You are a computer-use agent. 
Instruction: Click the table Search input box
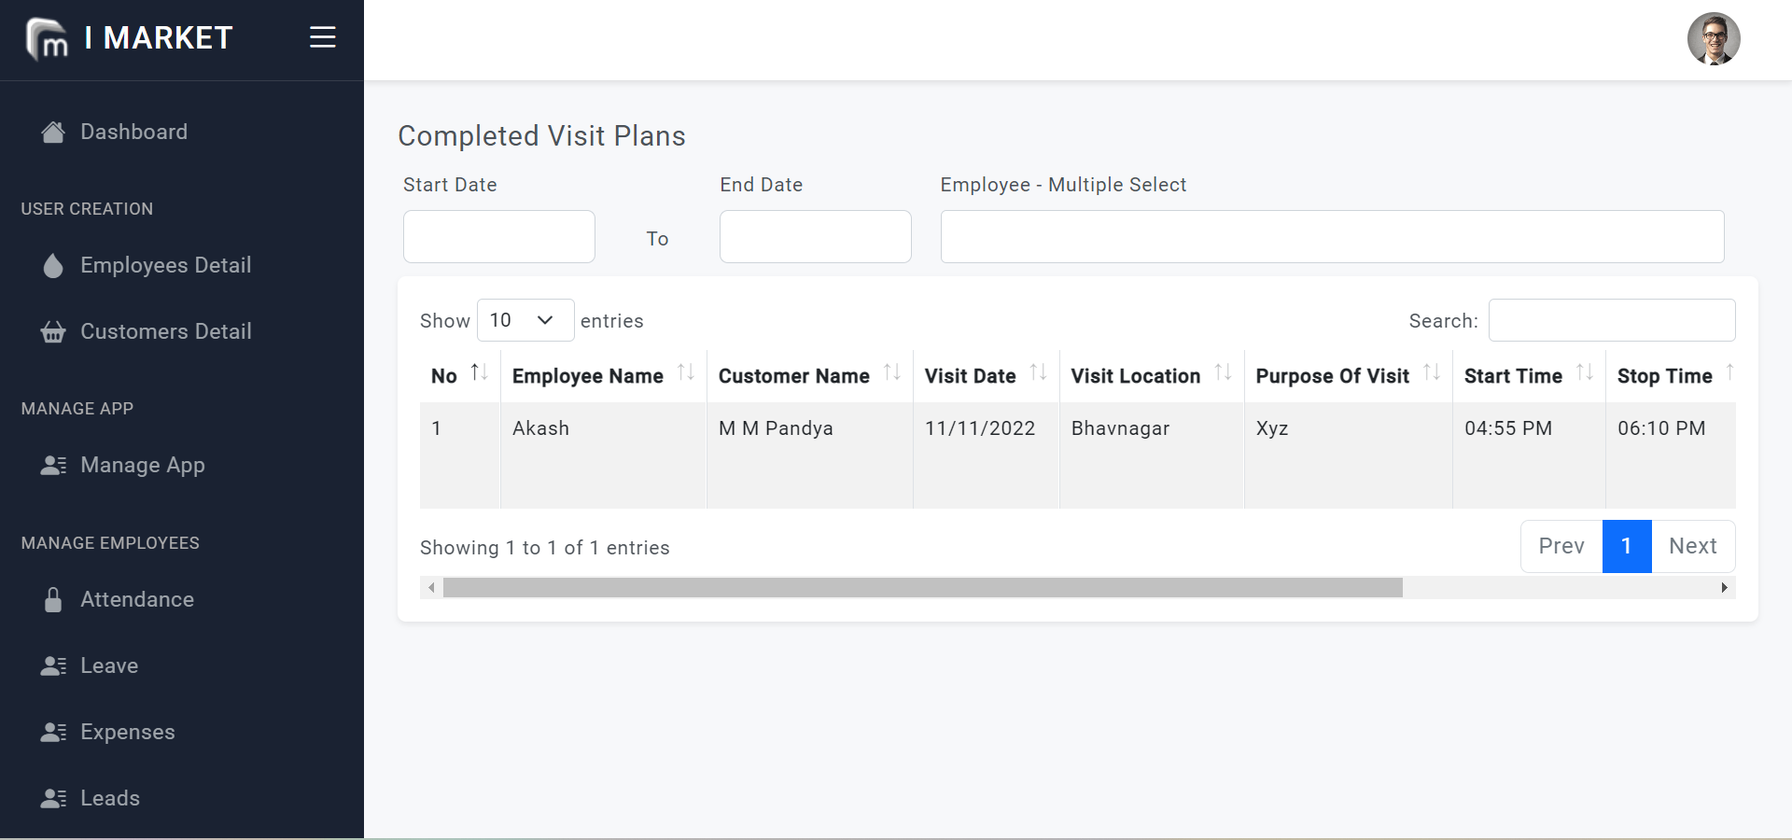(x=1612, y=320)
